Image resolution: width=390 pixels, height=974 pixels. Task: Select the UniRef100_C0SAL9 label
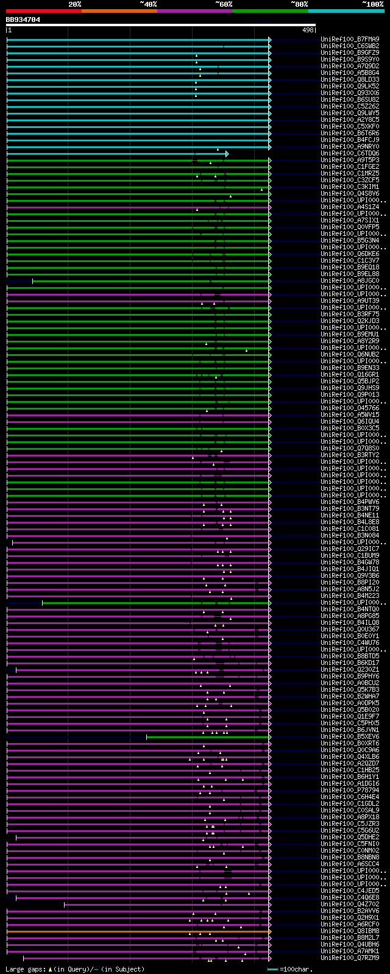[x=350, y=811]
